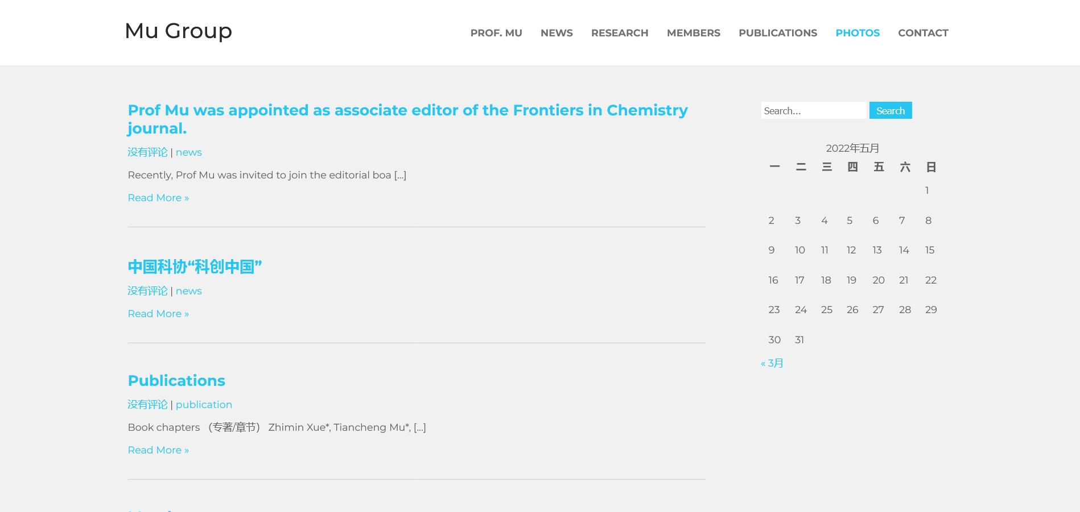The height and width of the screenshot is (512, 1080).
Task: Go to the previous month « 3月
Action: click(772, 363)
